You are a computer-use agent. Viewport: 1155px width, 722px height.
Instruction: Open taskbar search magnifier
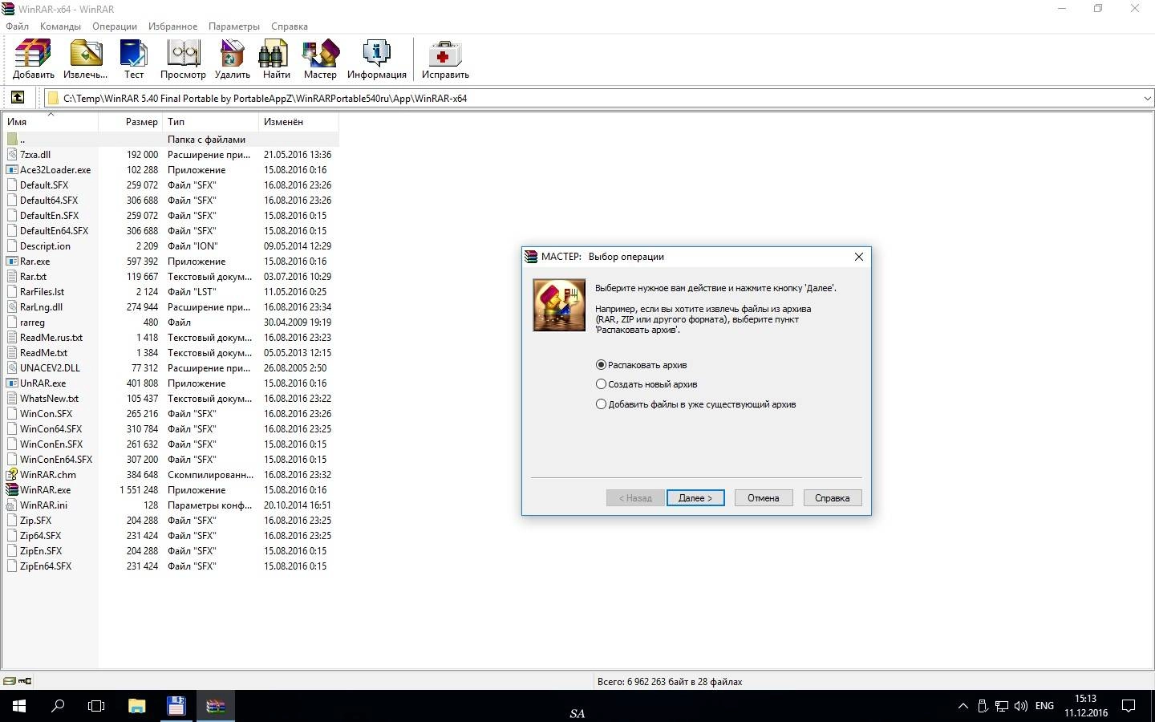[58, 706]
